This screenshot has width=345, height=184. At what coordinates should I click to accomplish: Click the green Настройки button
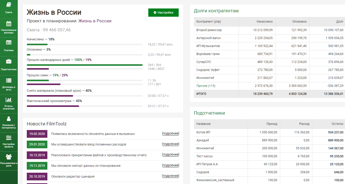pos(163,13)
